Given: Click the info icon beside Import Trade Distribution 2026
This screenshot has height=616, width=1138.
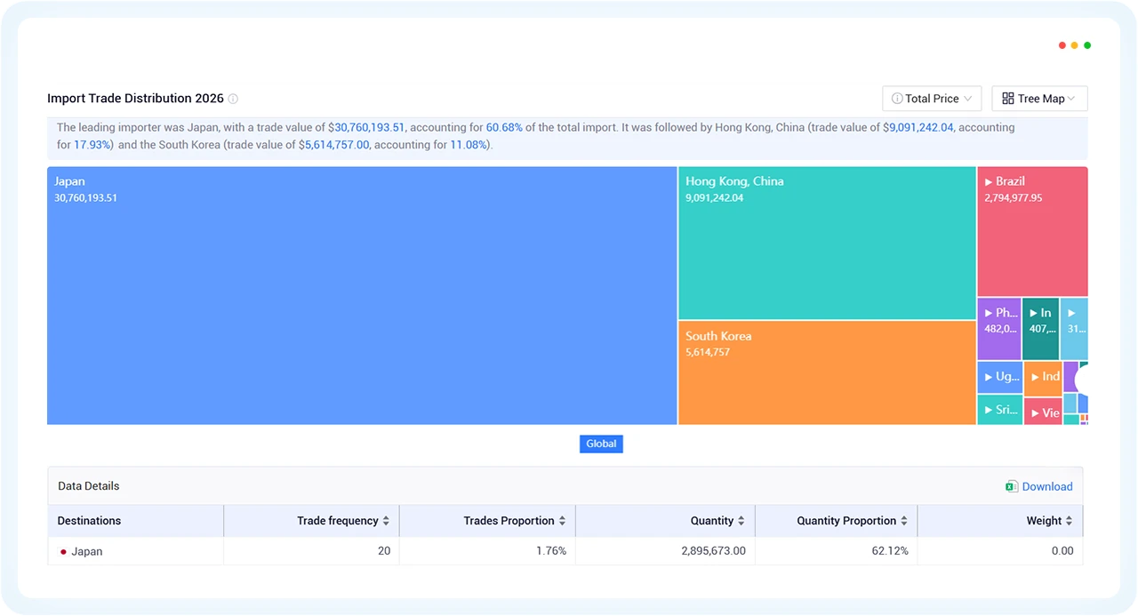Looking at the screenshot, I should tap(233, 99).
